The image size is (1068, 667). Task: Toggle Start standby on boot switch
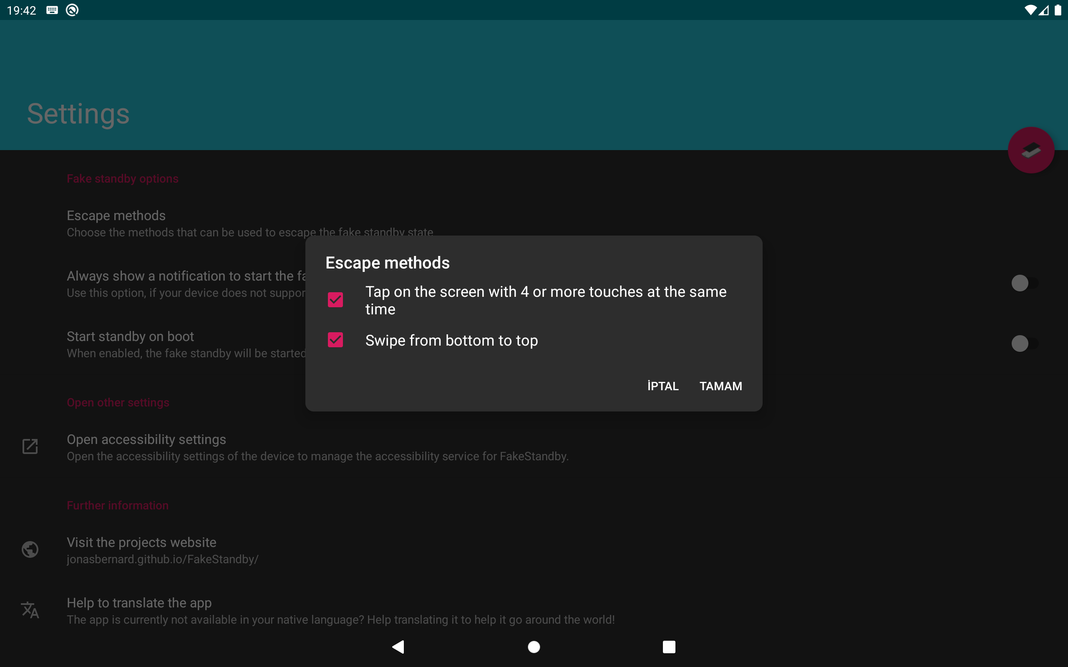point(1024,344)
